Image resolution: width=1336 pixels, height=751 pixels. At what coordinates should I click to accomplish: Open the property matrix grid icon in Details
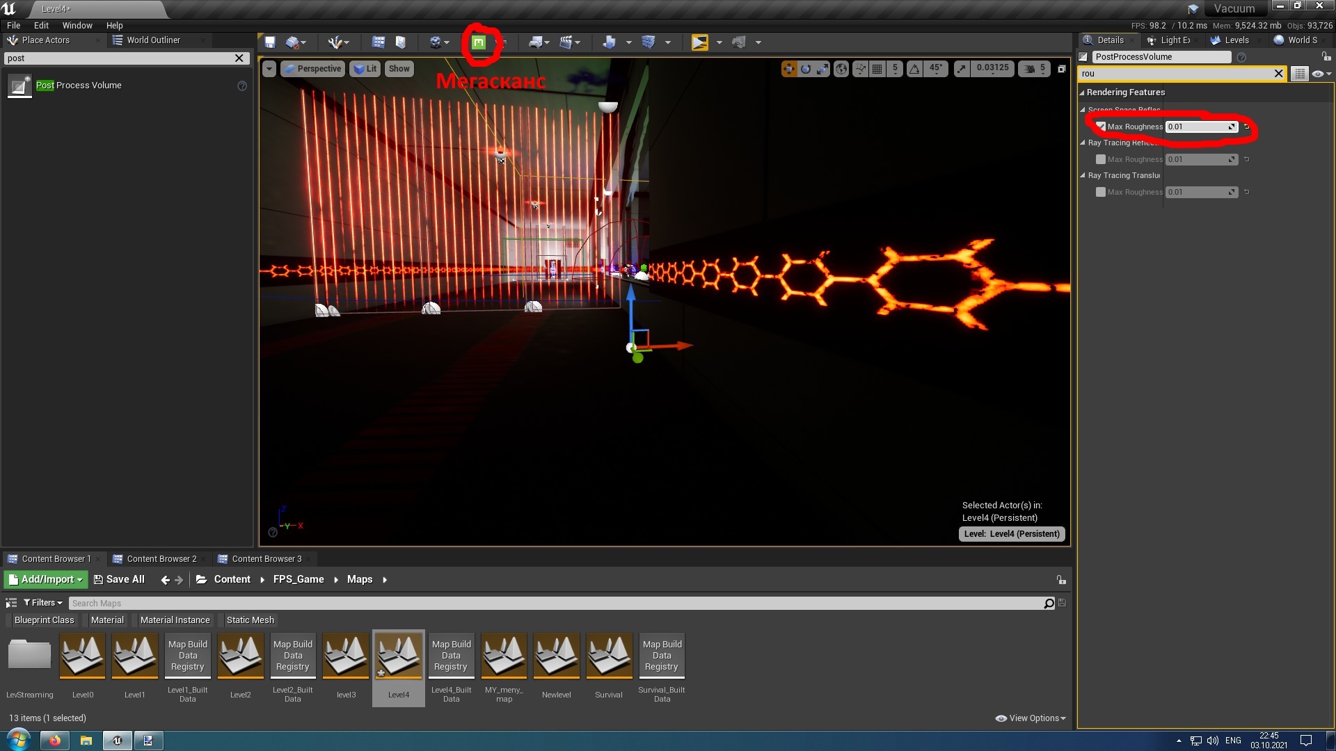click(1299, 74)
